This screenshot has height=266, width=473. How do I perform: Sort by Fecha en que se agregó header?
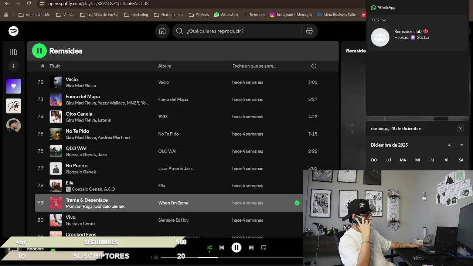click(254, 66)
